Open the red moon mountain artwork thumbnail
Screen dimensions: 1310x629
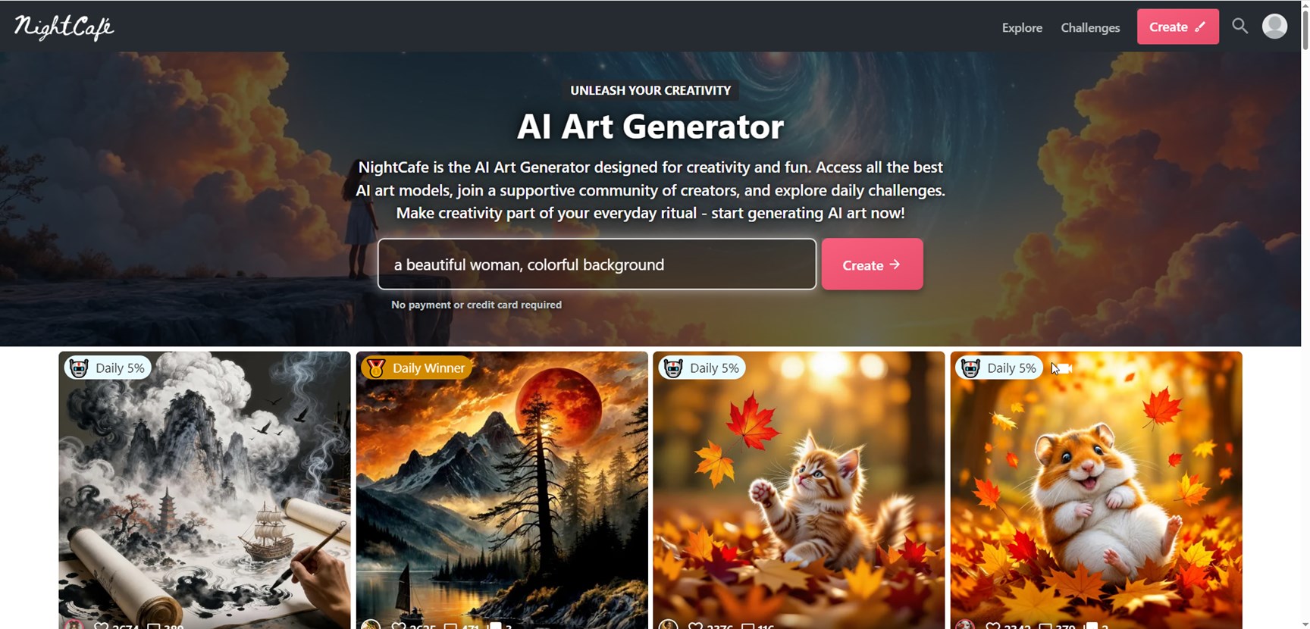[502, 490]
